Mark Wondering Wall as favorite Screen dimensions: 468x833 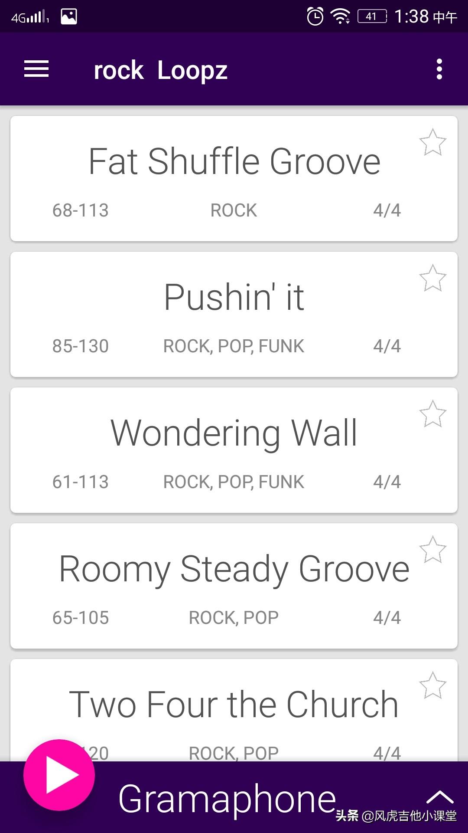(432, 414)
